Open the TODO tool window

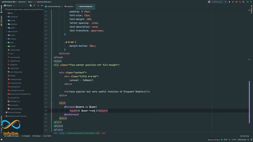click(47, 136)
